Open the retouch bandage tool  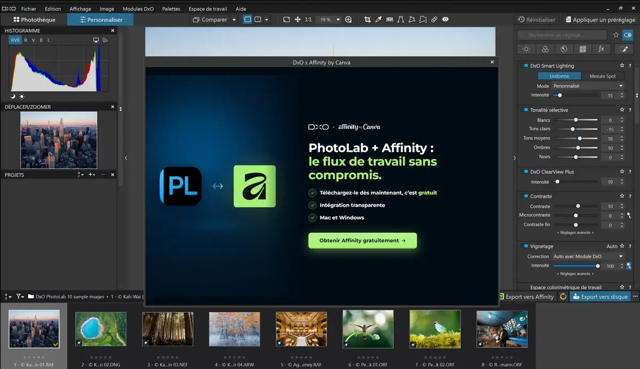click(x=434, y=20)
